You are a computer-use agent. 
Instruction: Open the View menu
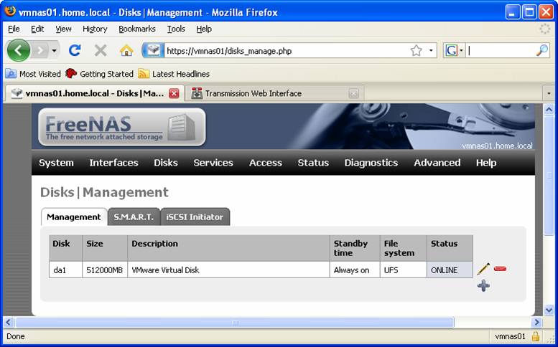(x=63, y=29)
